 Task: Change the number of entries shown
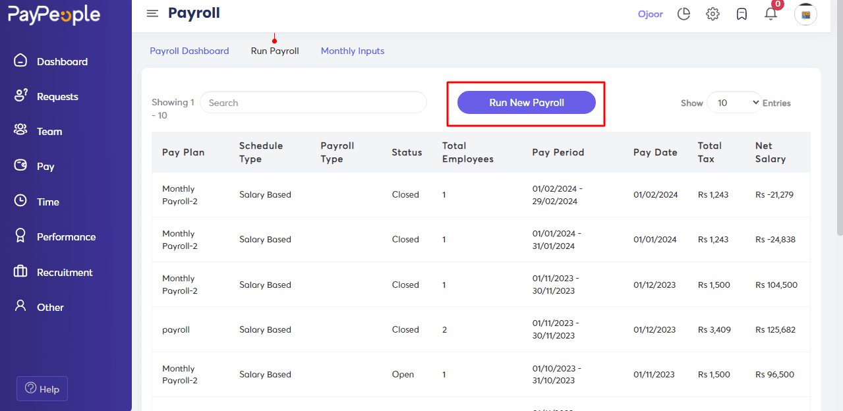[734, 103]
